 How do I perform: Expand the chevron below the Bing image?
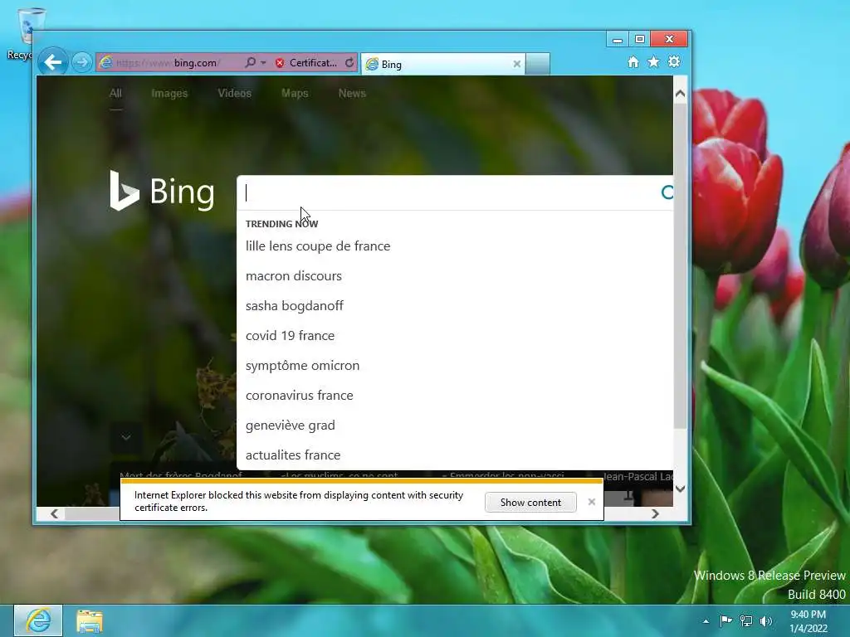tap(126, 437)
